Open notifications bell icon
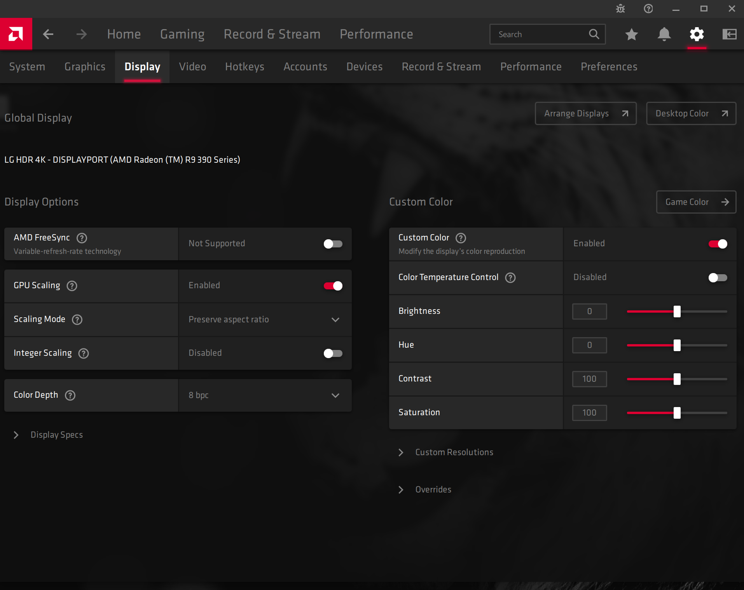This screenshot has height=590, width=744. 664,34
